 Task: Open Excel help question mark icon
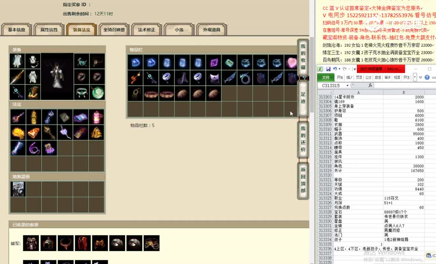[x=427, y=77]
